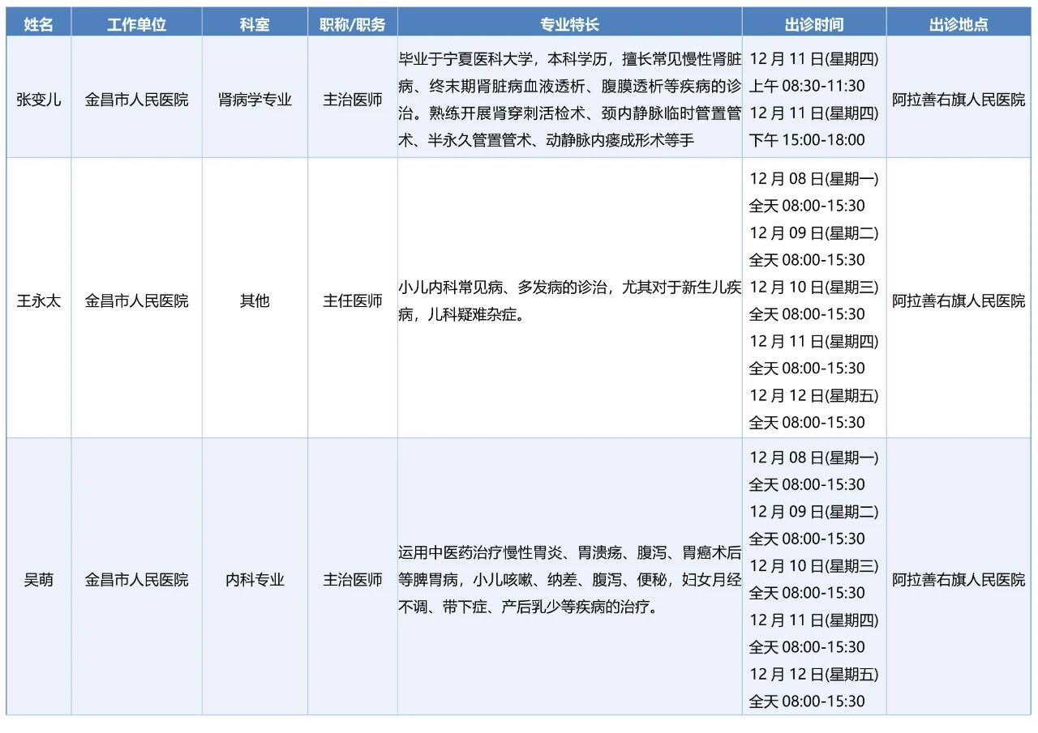Select doctor name 吴萌
Screen dimensions: 1038x733
(39, 580)
